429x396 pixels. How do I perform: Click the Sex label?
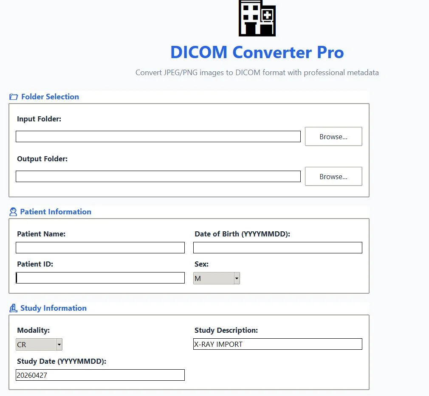[202, 264]
